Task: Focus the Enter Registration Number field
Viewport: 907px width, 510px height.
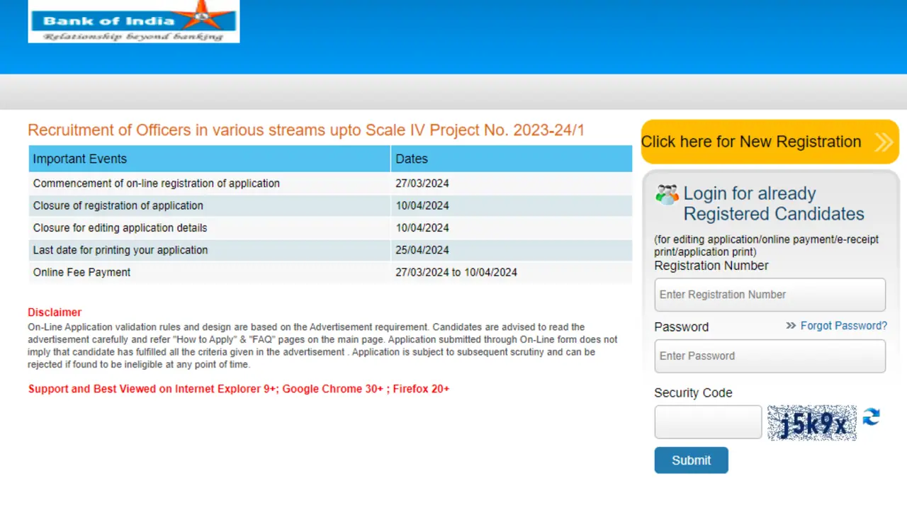Action: tap(770, 295)
